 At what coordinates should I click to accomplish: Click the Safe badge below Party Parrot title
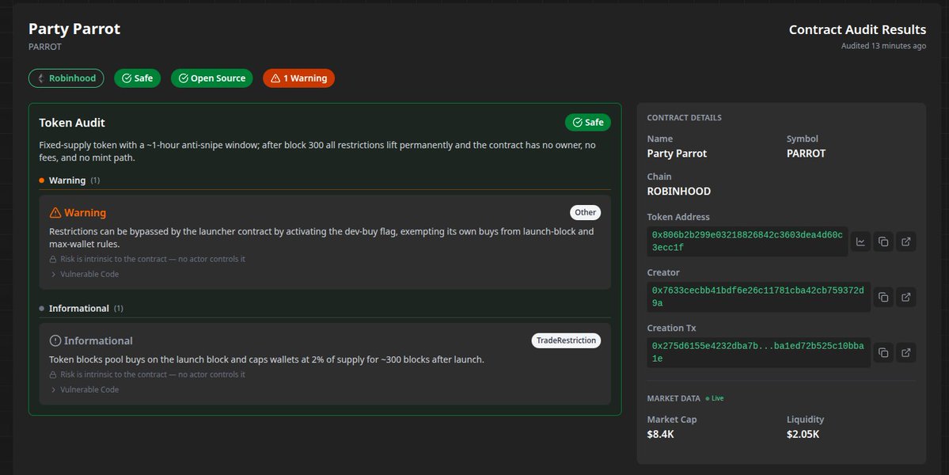(138, 78)
